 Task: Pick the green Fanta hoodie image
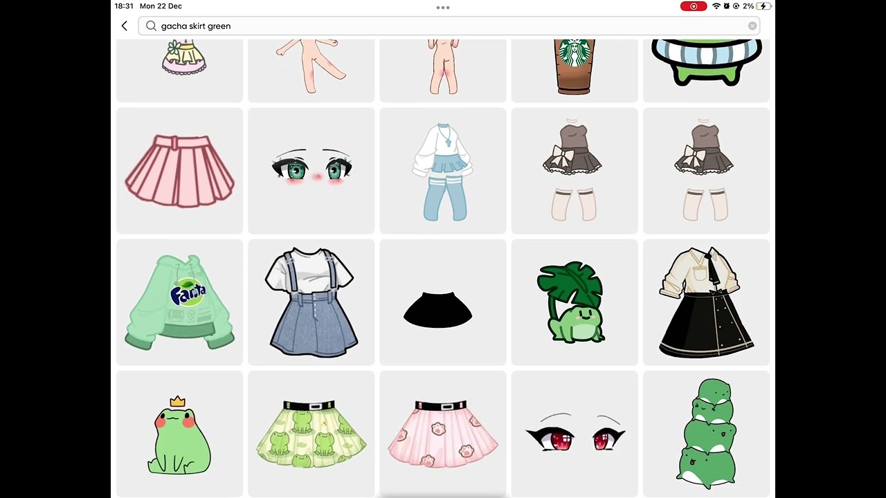tap(179, 302)
